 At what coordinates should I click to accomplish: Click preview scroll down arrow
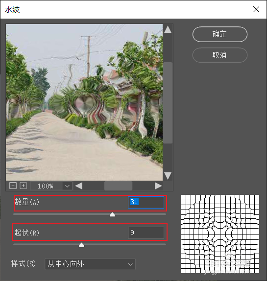168,176
